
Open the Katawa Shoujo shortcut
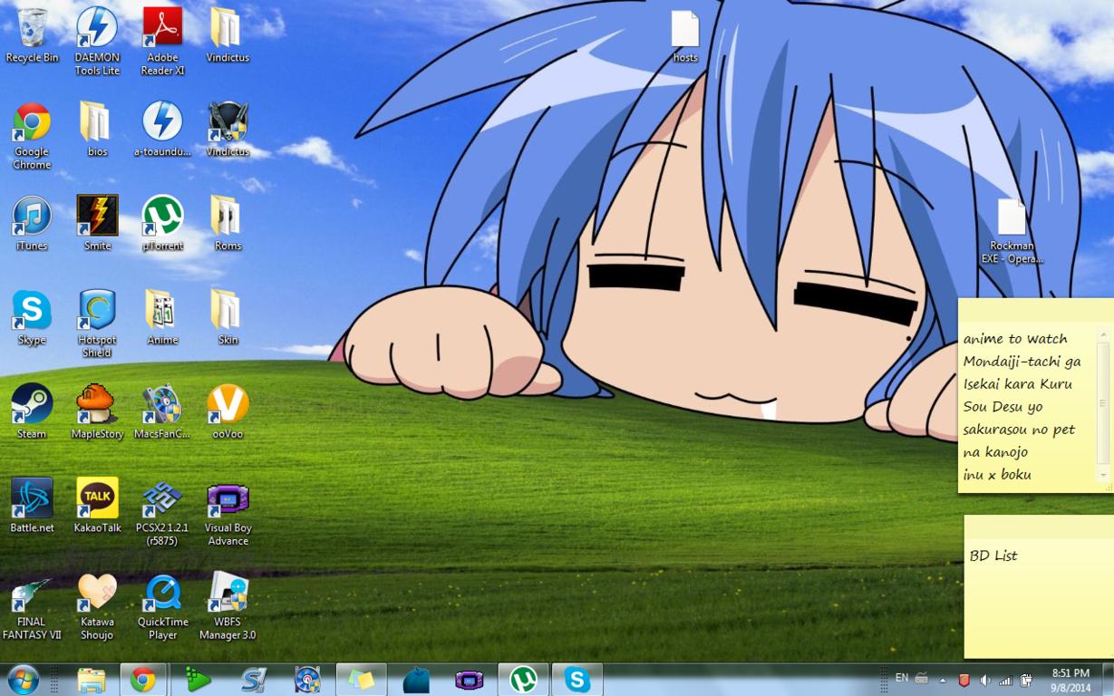point(97,594)
